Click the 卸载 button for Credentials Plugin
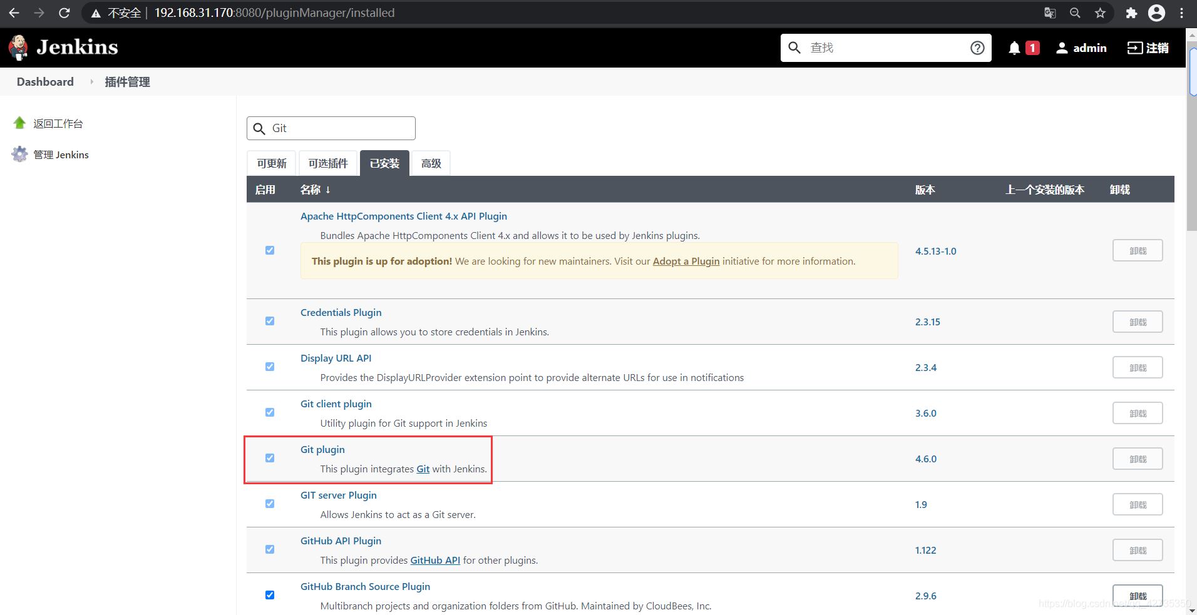1197x615 pixels. click(x=1138, y=322)
